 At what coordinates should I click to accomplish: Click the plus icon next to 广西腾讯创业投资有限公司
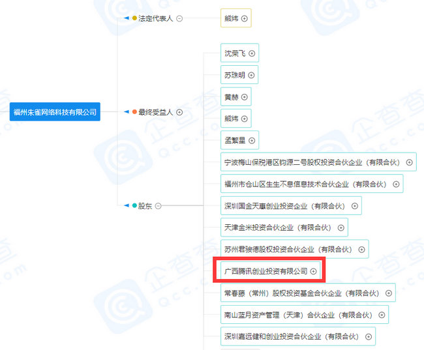(314, 270)
